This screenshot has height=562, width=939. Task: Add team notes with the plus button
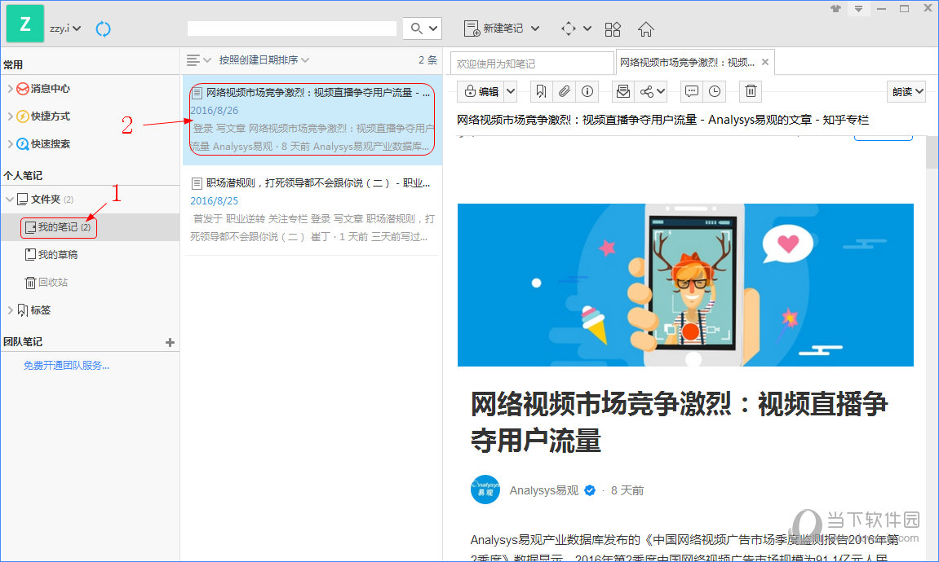(171, 342)
